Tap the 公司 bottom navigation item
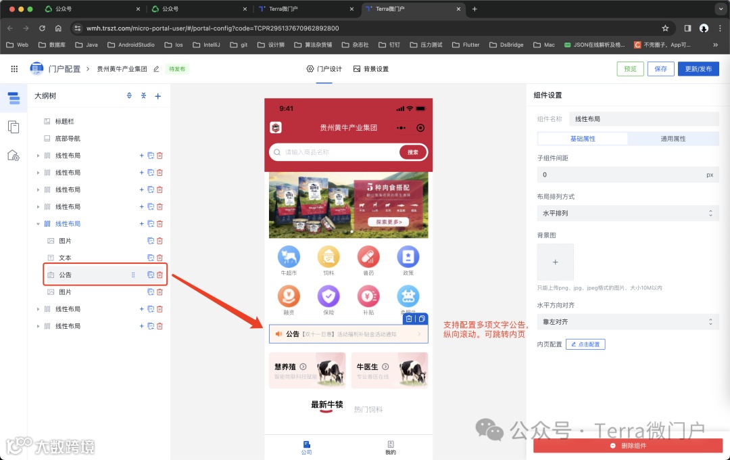Viewport: 730px width, 460px height. (306, 447)
